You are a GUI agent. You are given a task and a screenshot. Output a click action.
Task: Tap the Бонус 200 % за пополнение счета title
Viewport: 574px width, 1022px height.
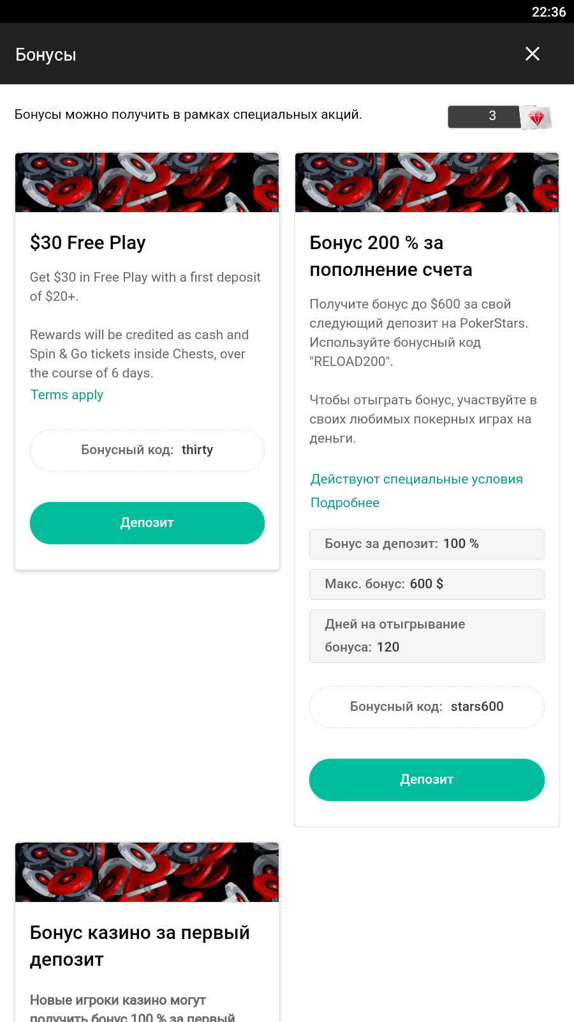391,256
